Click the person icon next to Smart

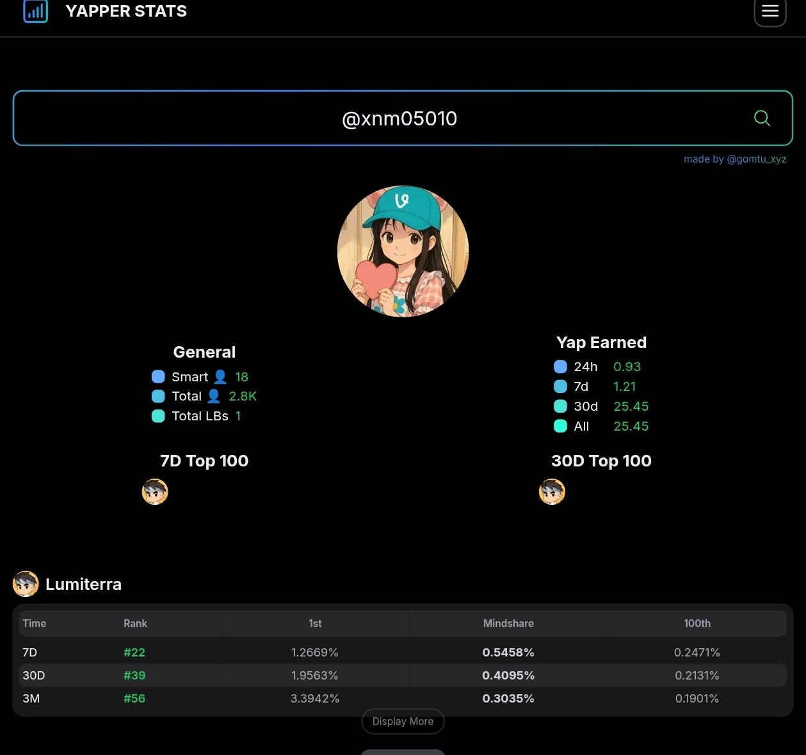220,377
